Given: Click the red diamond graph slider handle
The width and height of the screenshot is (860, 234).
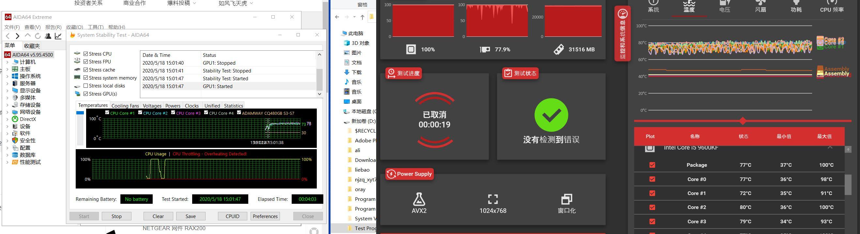Looking at the screenshot, I should click(743, 121).
